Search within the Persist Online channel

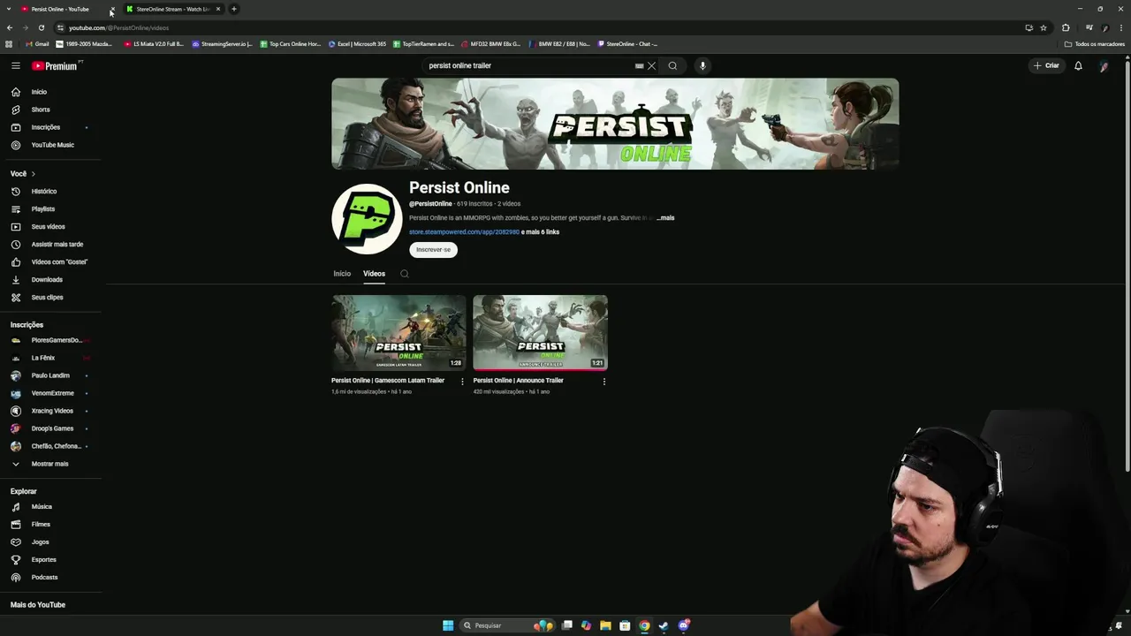[x=405, y=274]
